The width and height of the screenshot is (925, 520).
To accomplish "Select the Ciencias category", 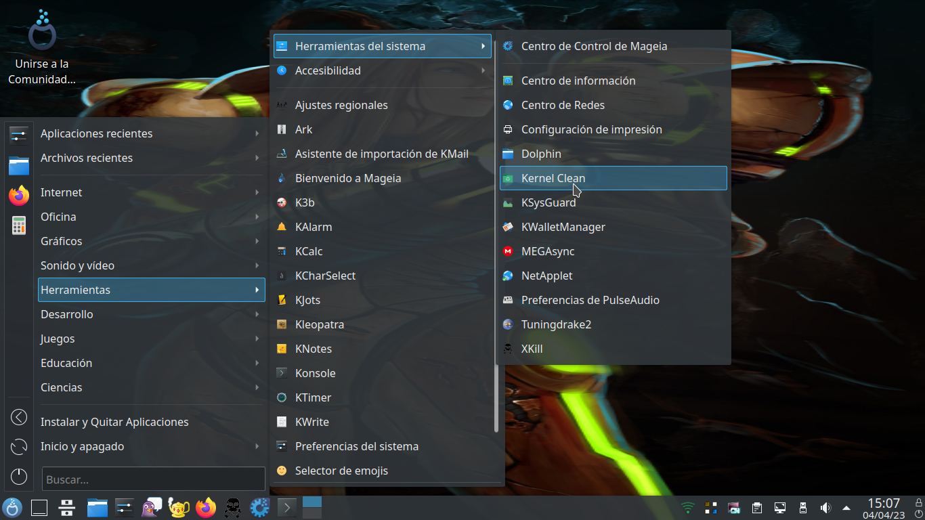I will point(151,387).
